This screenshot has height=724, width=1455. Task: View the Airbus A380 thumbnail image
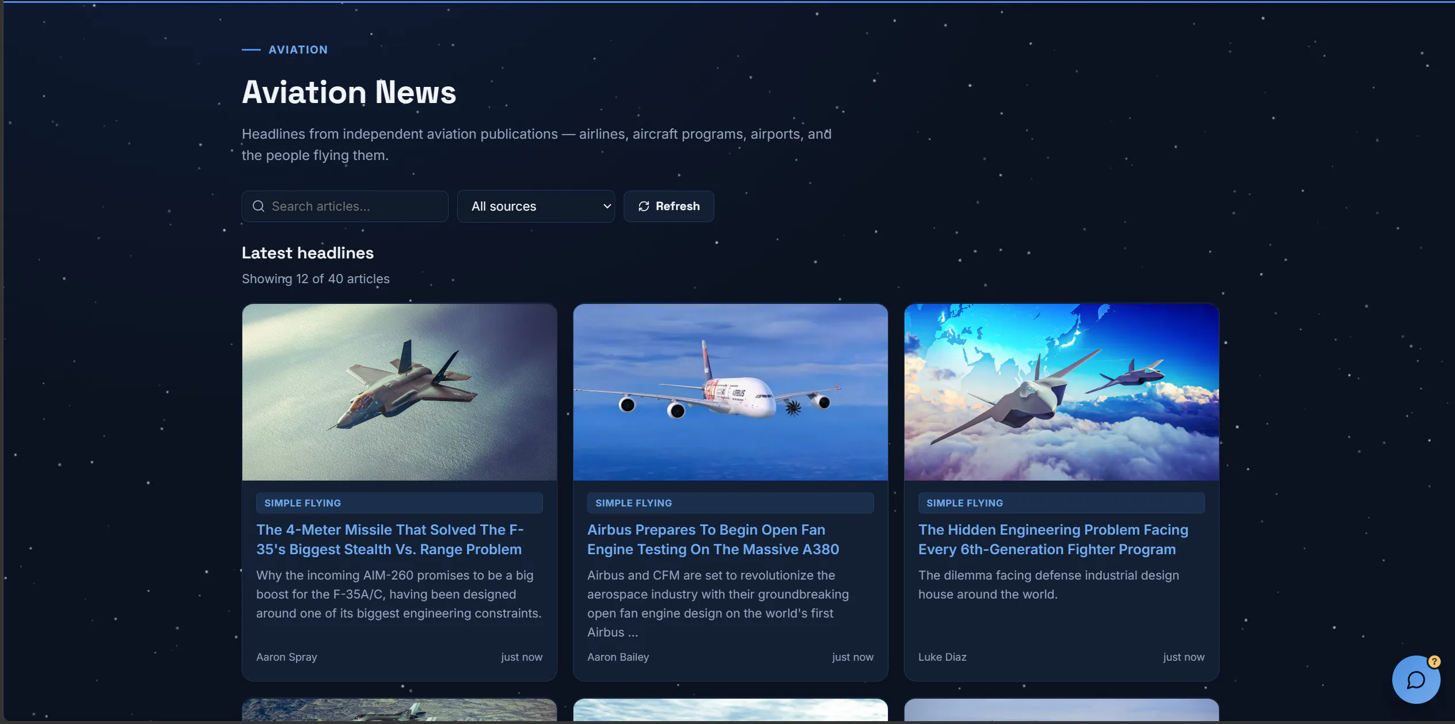[x=731, y=392]
